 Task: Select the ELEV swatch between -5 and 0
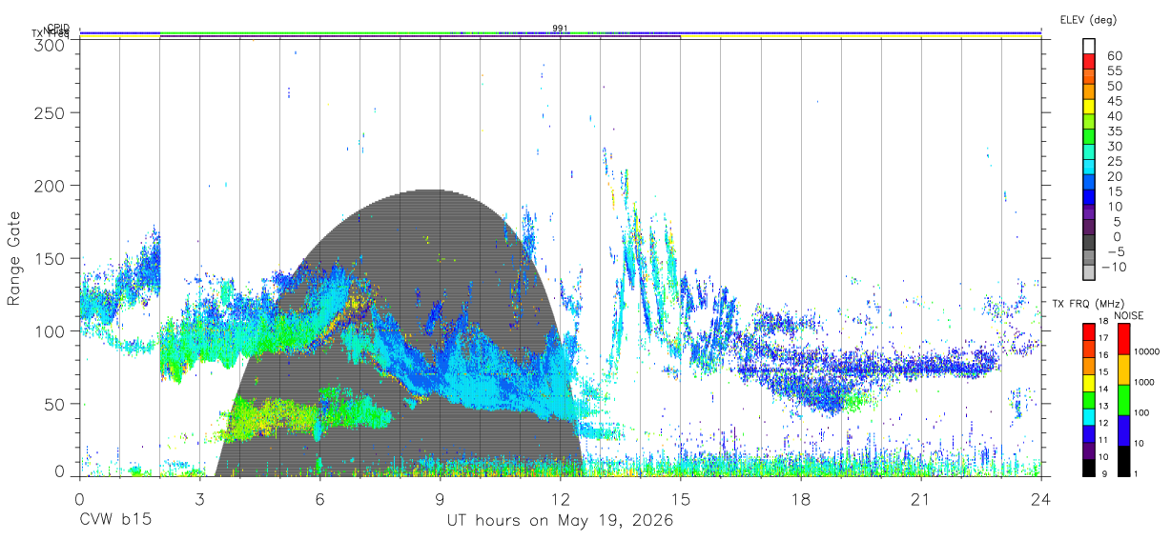(1089, 243)
